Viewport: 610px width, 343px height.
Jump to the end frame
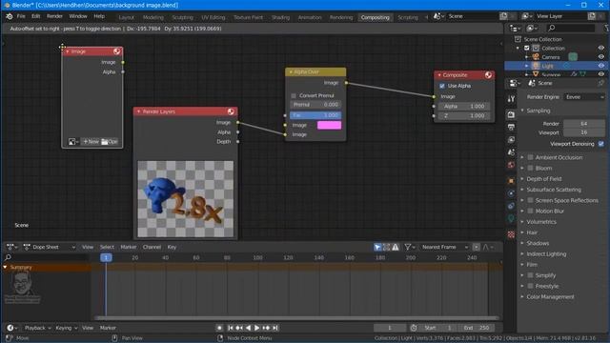(275, 328)
